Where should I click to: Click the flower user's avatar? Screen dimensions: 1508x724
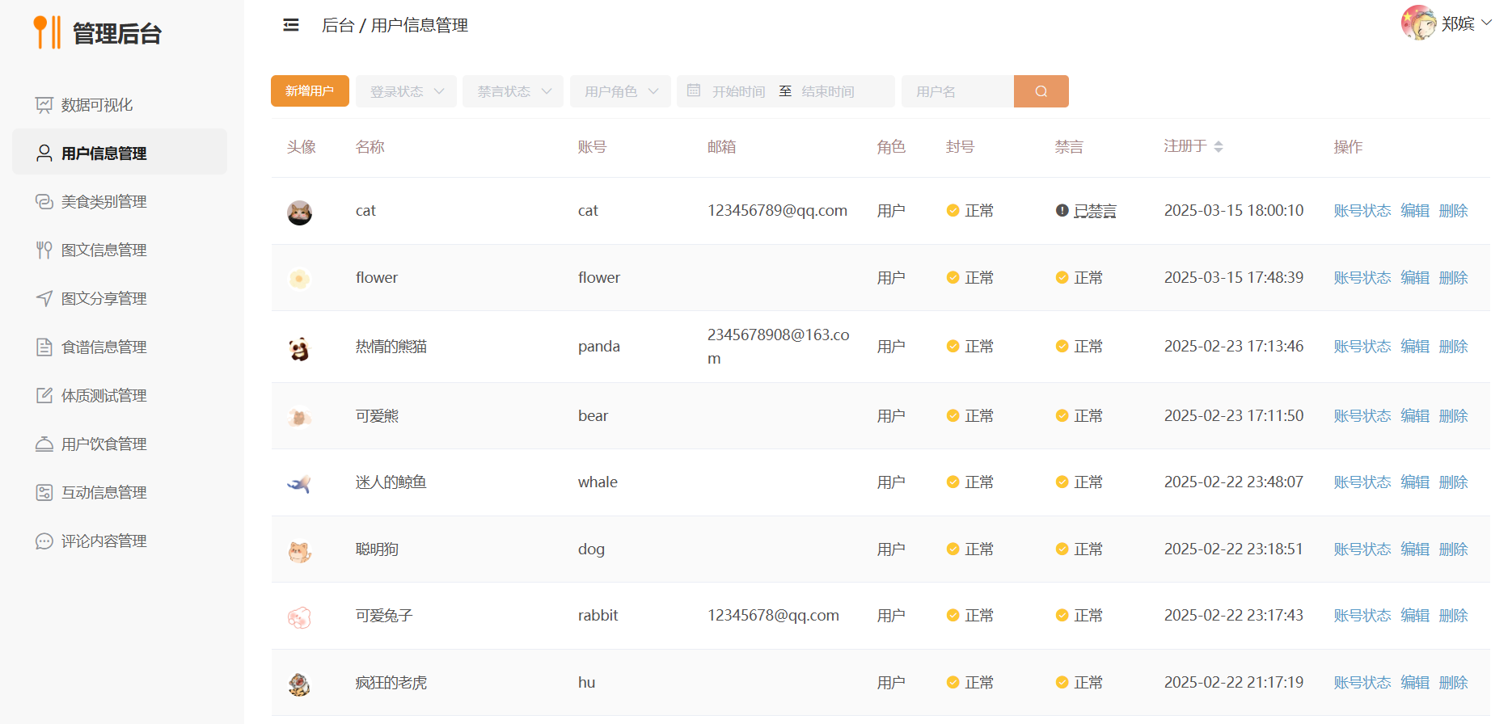tap(300, 279)
